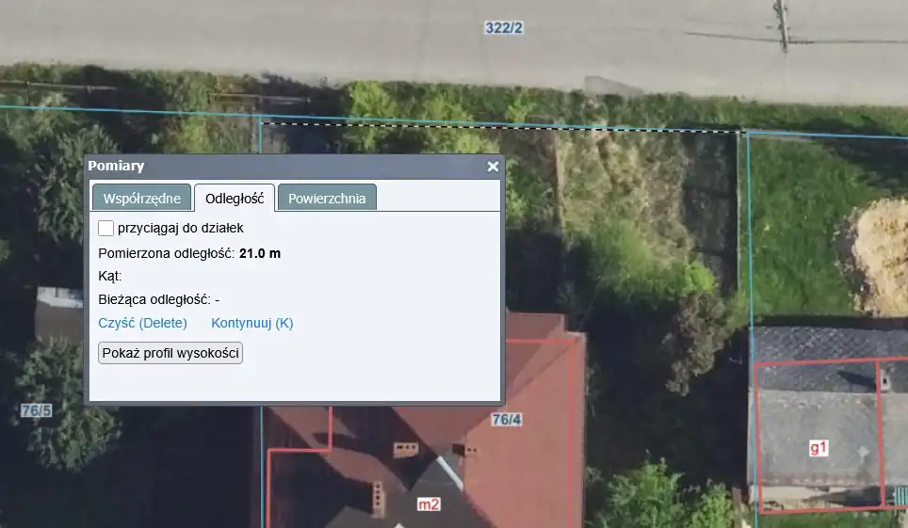Image resolution: width=908 pixels, height=528 pixels.
Task: Click the measured distance value 21.0 m
Action: 260,253
